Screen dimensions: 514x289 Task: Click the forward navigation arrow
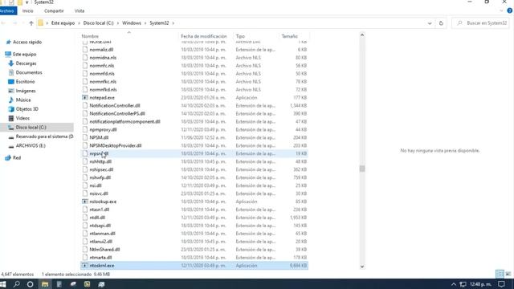pyautogui.click(x=14, y=23)
